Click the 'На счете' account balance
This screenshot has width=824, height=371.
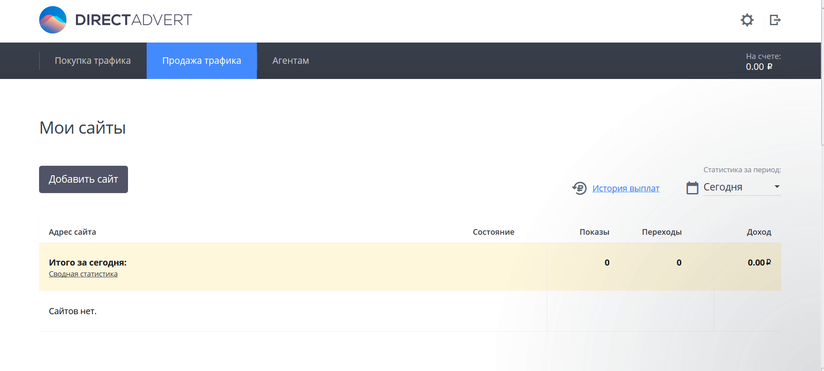(762, 62)
